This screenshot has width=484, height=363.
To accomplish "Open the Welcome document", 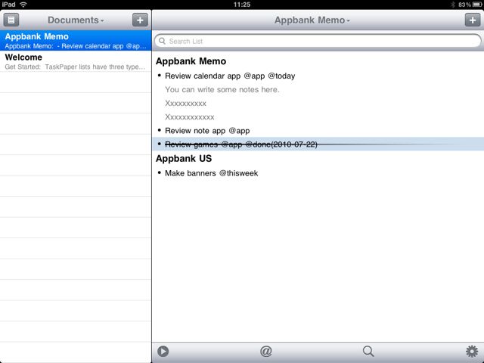I will tap(76, 61).
